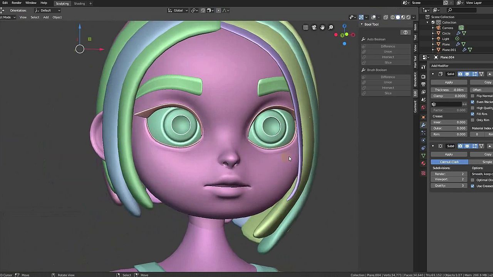Uncheck the Fill Rim option
The width and height of the screenshot is (493, 277).
click(x=473, y=114)
